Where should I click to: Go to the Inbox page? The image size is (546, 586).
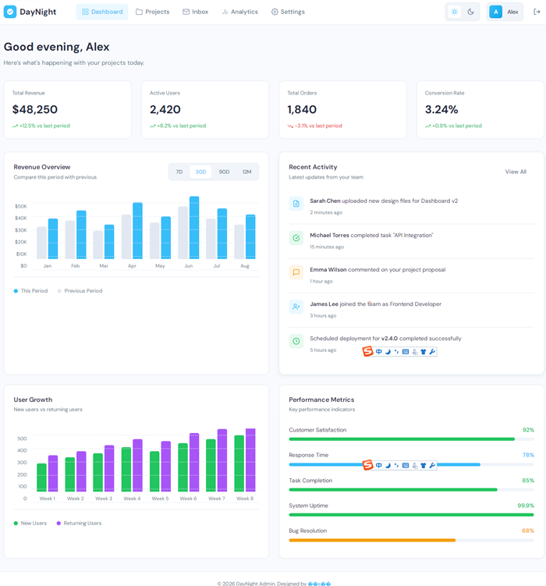195,12
